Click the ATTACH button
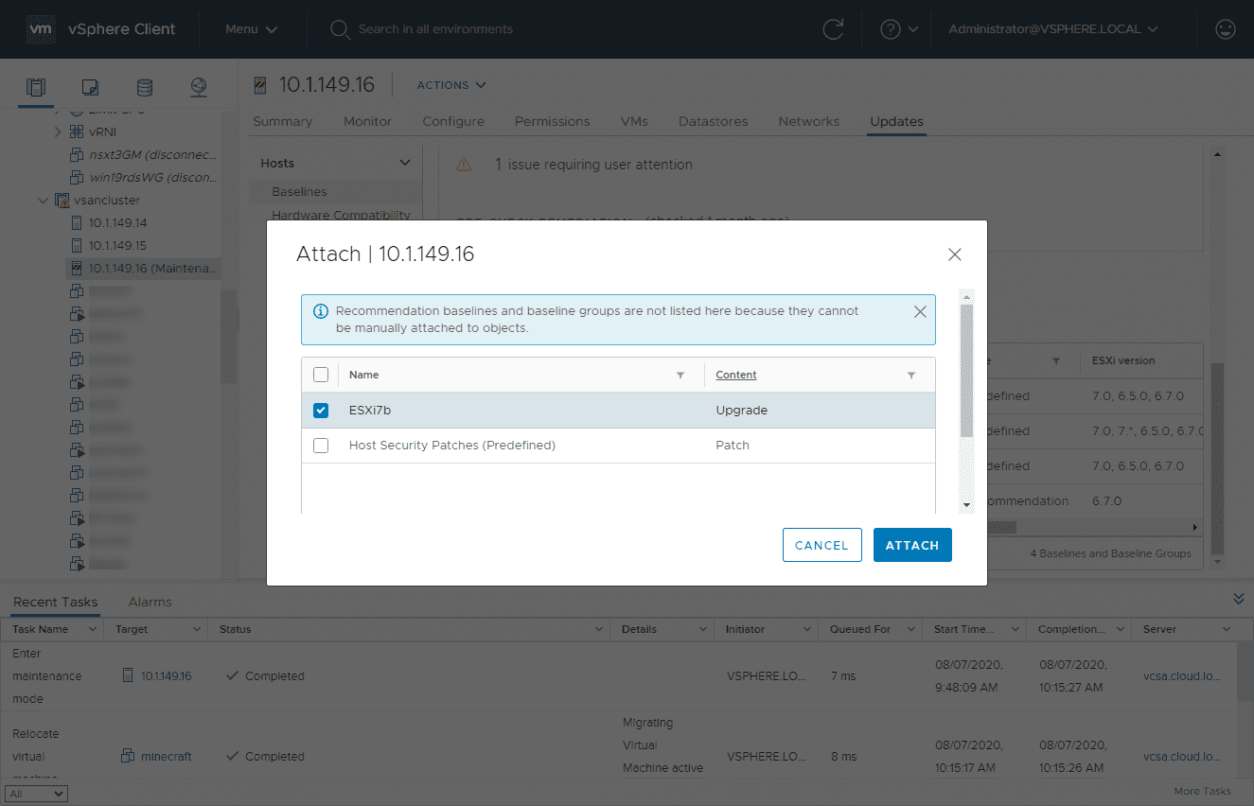The height and width of the screenshot is (806, 1254). [912, 544]
